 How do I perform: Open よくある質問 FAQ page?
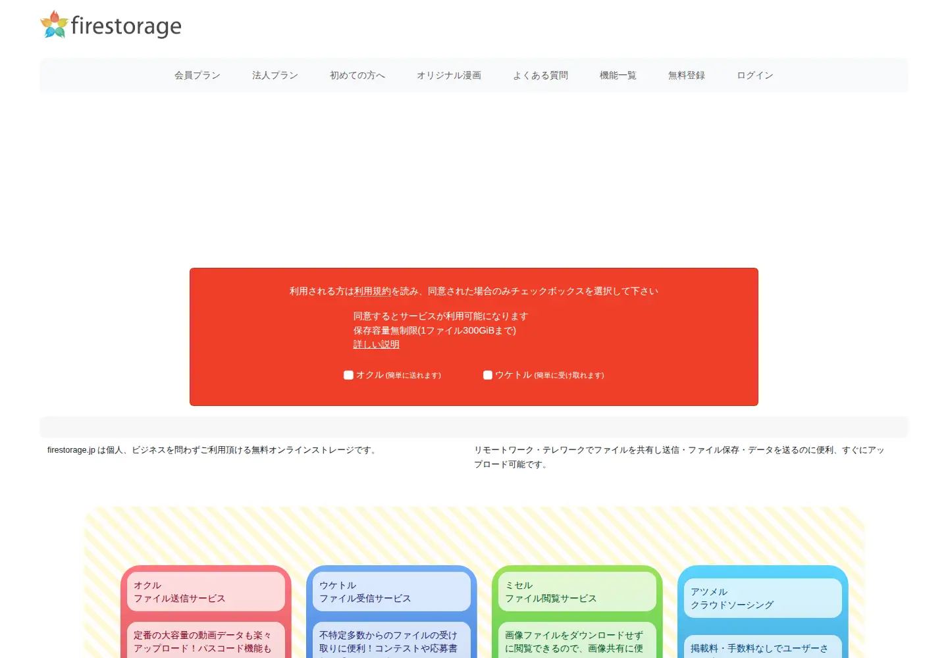[540, 75]
